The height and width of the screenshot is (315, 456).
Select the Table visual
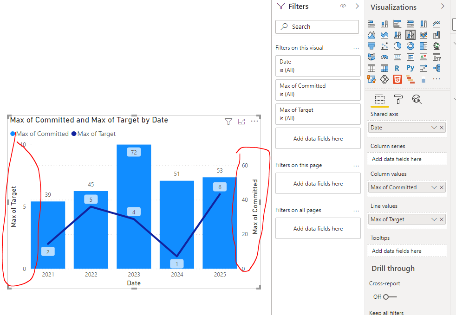coord(371,68)
